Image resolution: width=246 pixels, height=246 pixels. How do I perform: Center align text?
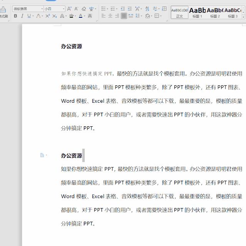coord(110,16)
